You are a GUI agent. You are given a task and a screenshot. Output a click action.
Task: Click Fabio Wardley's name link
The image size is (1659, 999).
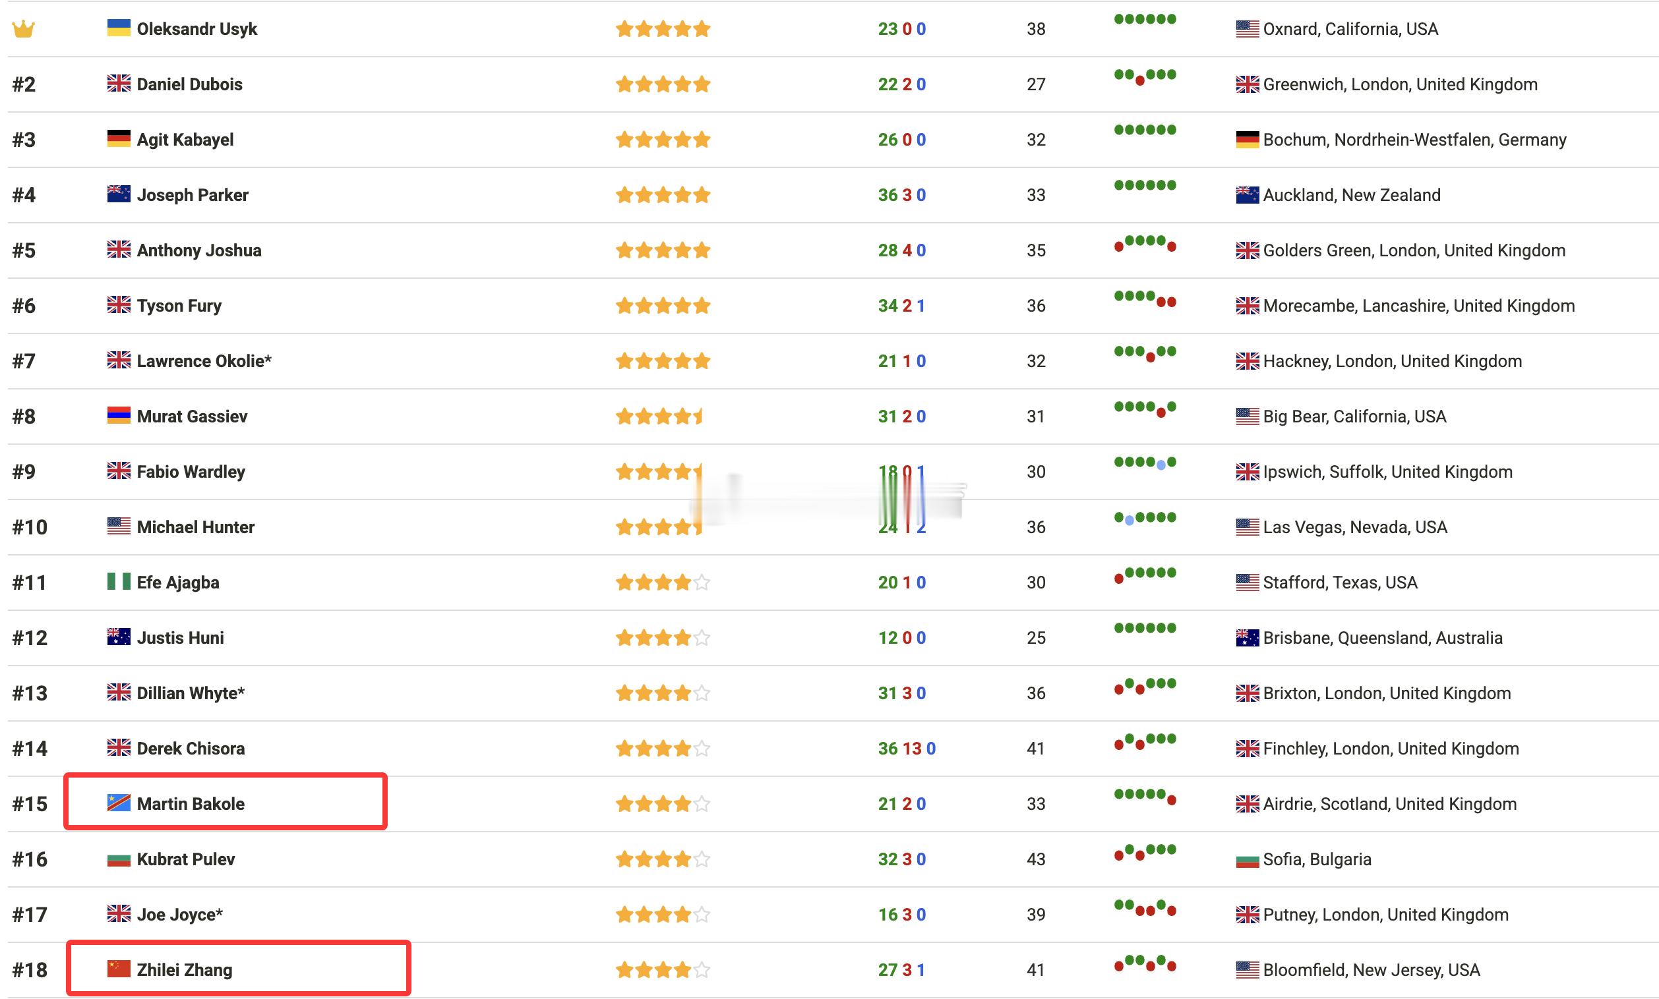pyautogui.click(x=191, y=472)
